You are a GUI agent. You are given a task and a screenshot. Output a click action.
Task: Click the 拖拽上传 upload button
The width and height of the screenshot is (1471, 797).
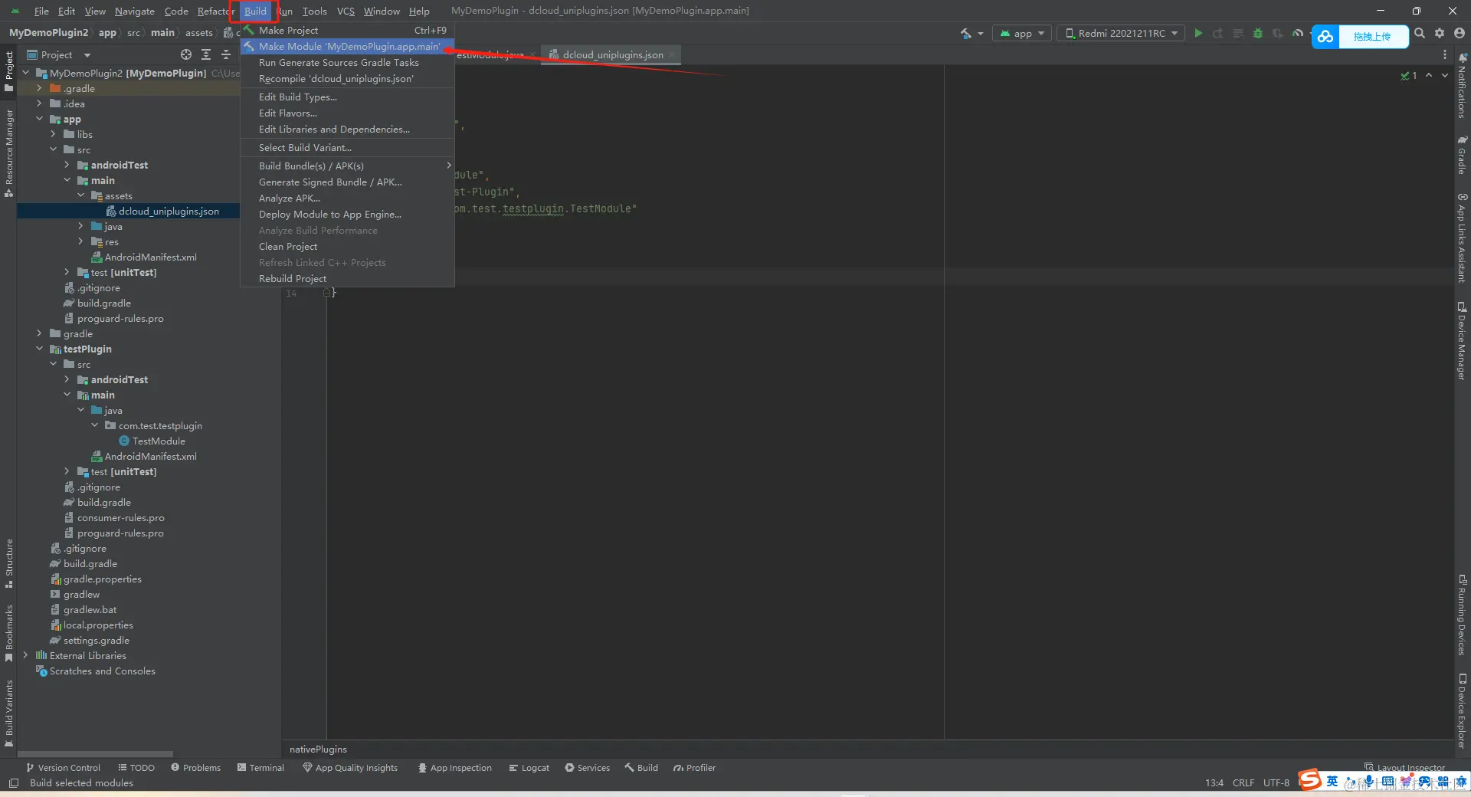click(1372, 36)
